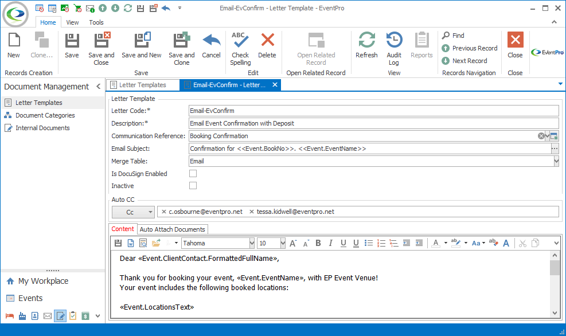Click the editor's print preview icon
This screenshot has height=336, width=566.
[143, 243]
